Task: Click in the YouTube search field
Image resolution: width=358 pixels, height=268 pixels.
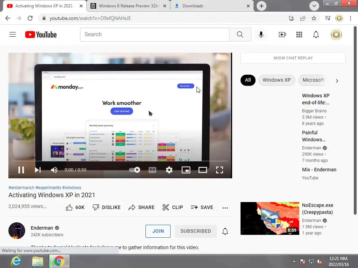Action: point(155,35)
